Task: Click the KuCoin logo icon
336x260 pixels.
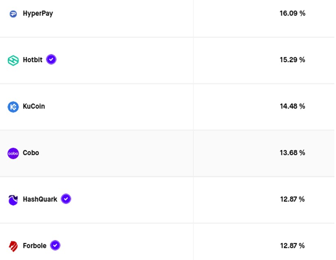Action: 13,107
